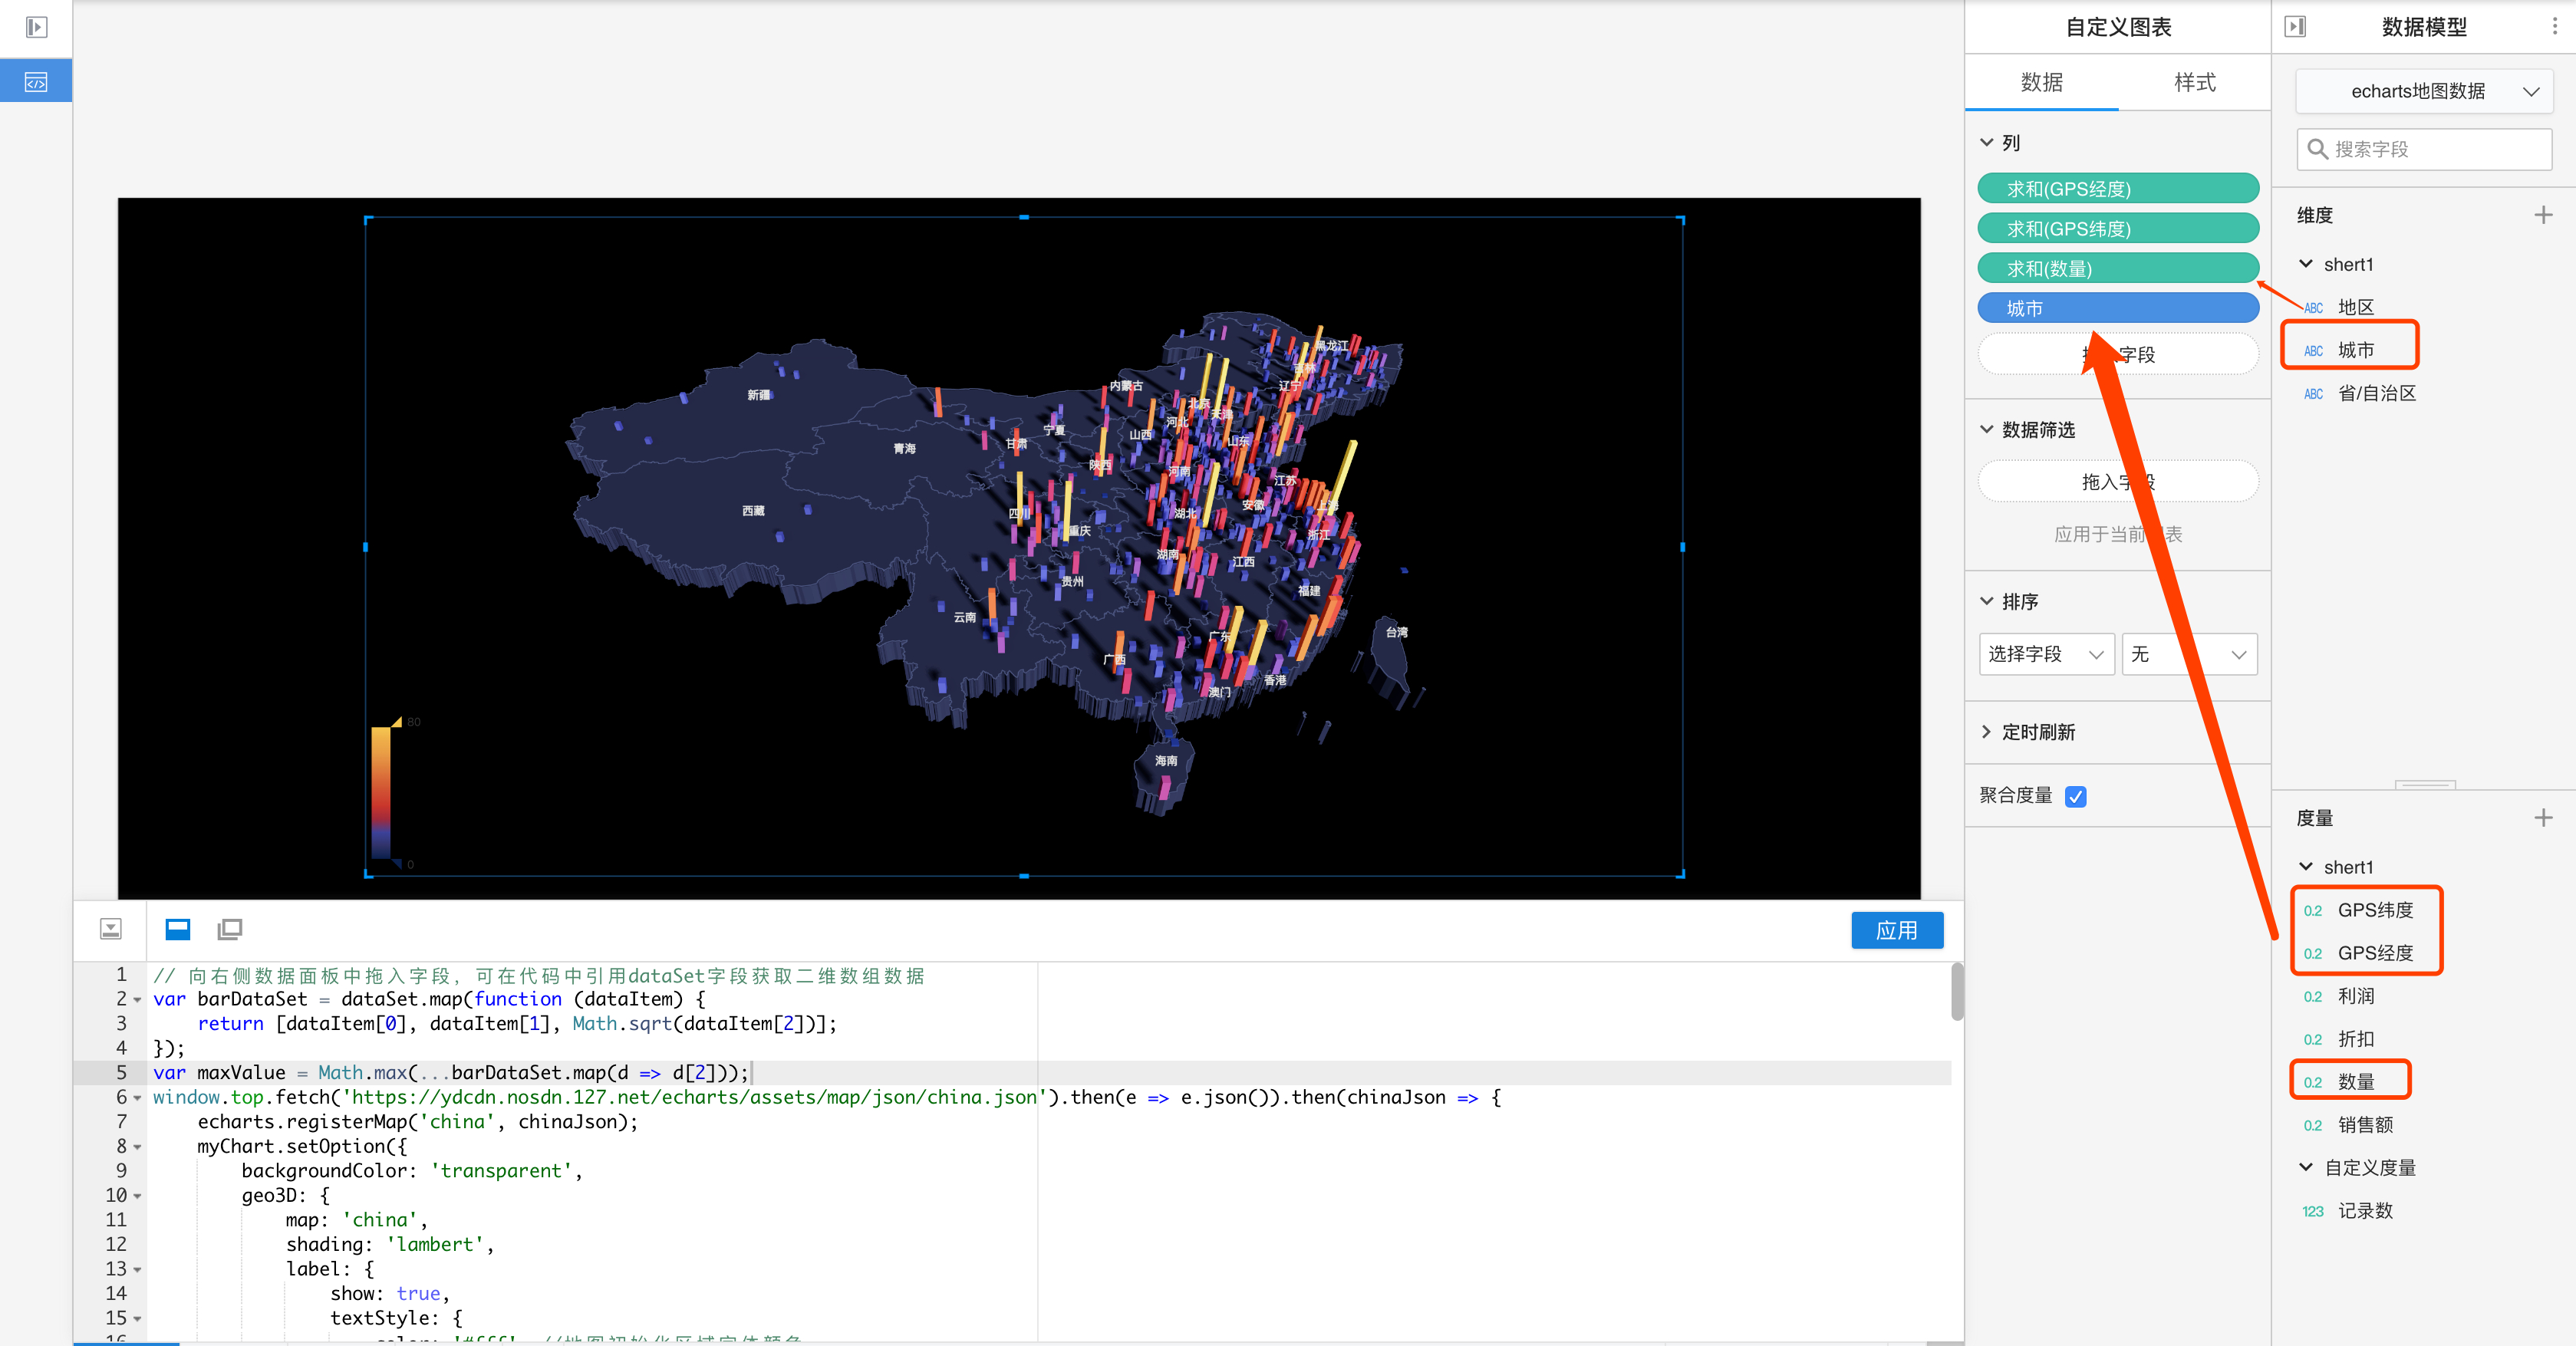Open the 选择字段 sort field dropdown
Image resolution: width=2576 pixels, height=1346 pixels.
pyautogui.click(x=2045, y=654)
